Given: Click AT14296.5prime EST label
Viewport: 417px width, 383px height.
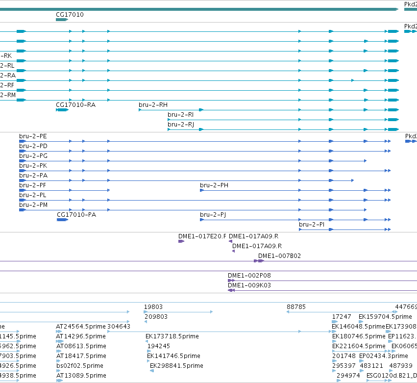Looking at the screenshot, I should 81,336.
